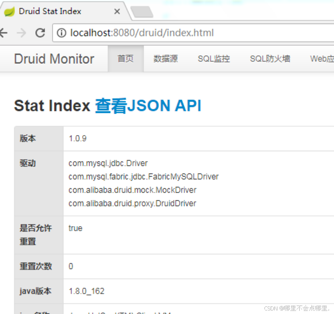The height and width of the screenshot is (314, 334).
Task: Click the reset count value 0
Action: pyautogui.click(x=71, y=266)
